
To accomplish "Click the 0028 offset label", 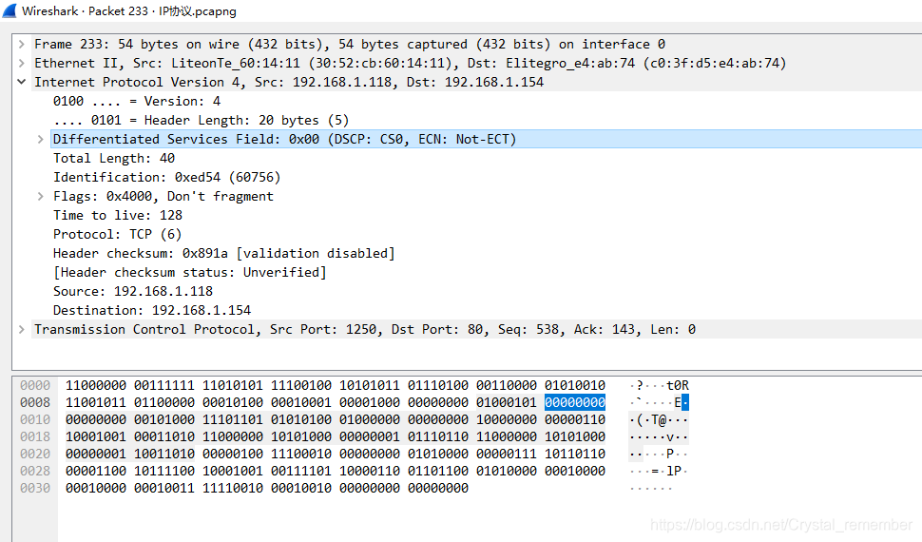I will (35, 471).
